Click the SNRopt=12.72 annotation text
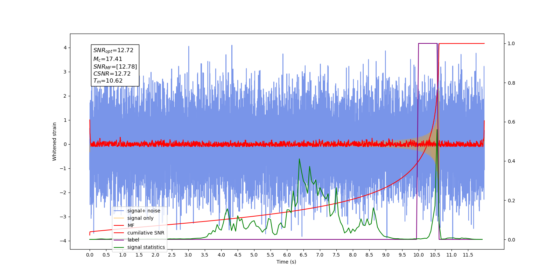 113,50
